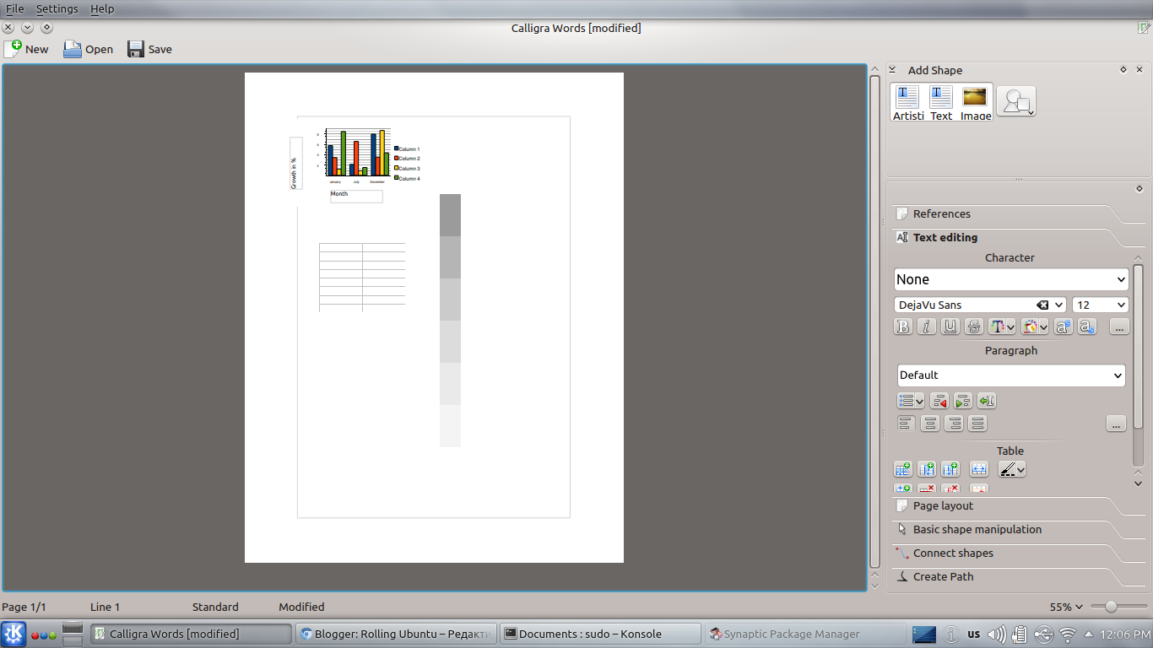Apply strikethrough formatting

click(973, 327)
